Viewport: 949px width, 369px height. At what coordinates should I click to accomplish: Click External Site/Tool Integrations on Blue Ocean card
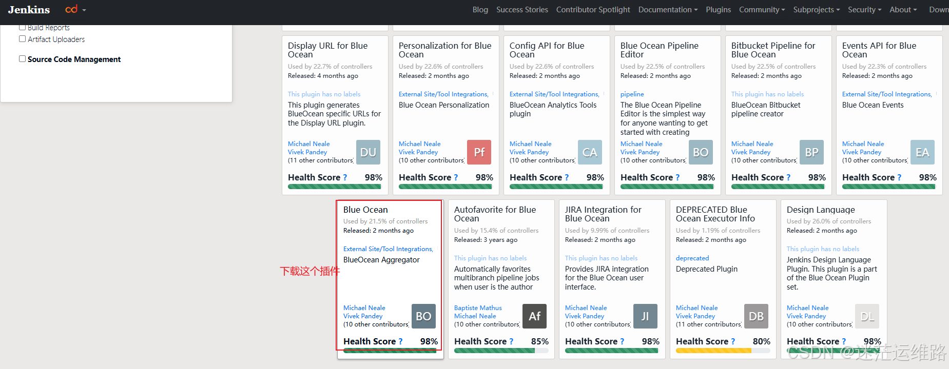click(x=388, y=249)
